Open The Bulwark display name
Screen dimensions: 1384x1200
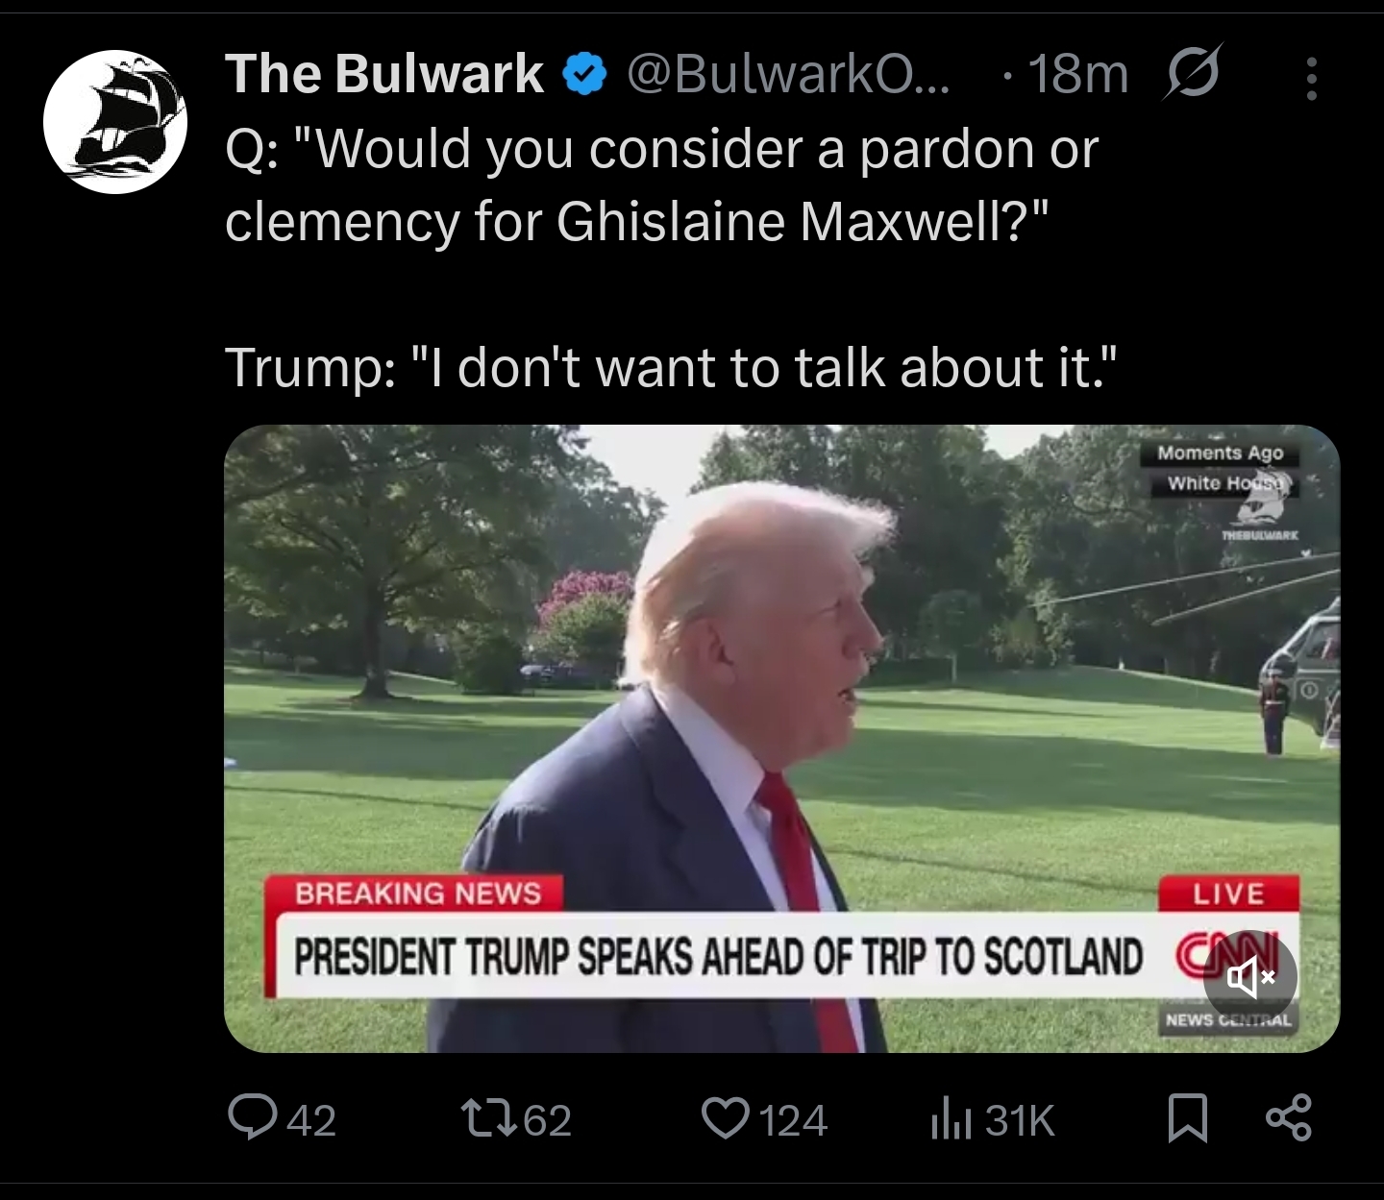coord(384,74)
